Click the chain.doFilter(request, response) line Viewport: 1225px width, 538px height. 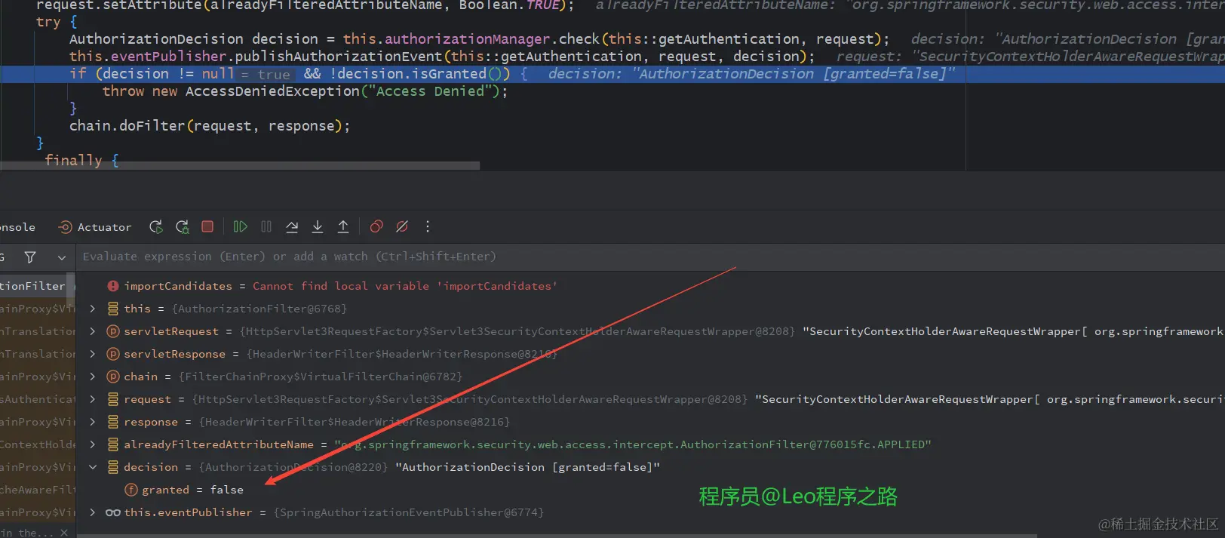click(x=210, y=126)
